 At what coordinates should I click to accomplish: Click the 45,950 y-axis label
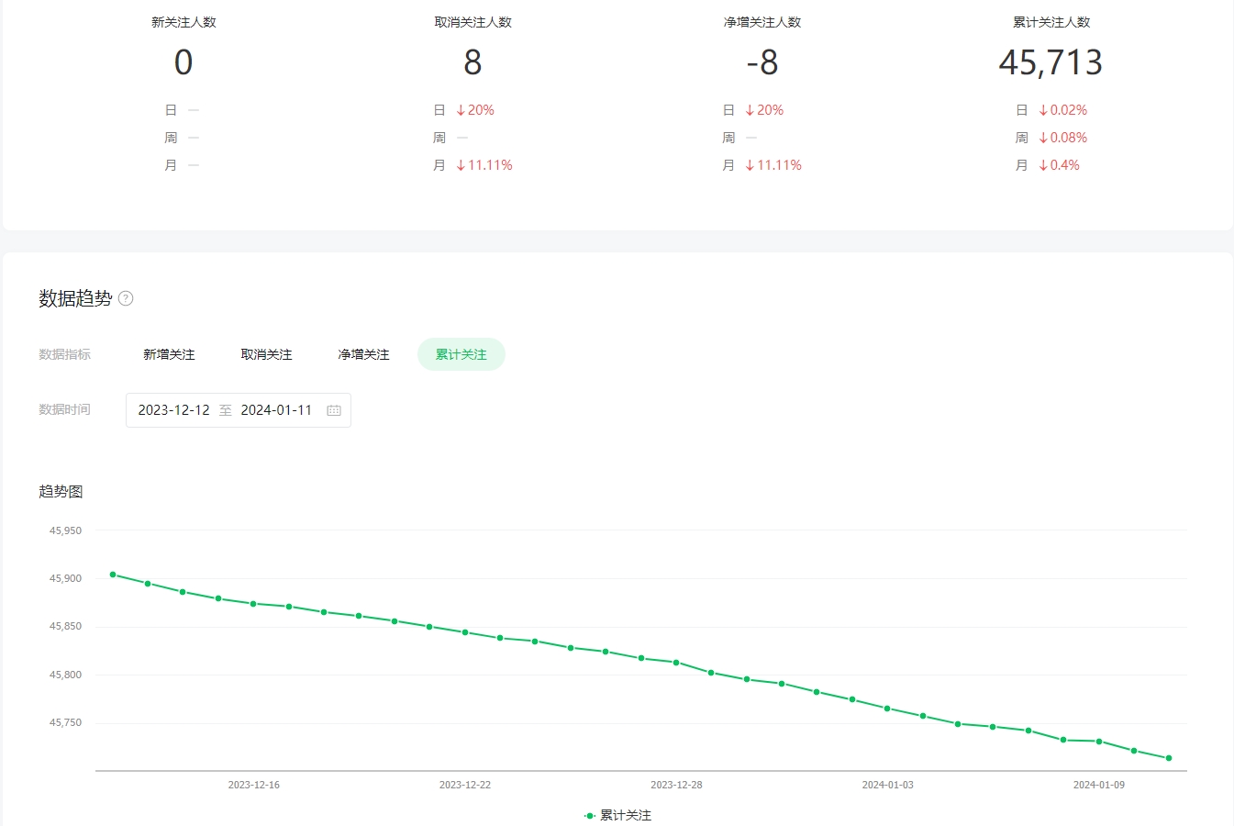65,530
